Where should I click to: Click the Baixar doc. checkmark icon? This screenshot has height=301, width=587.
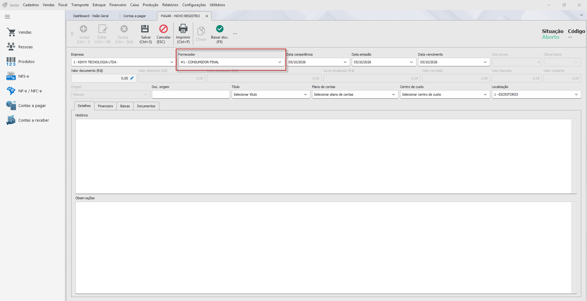pos(219,29)
